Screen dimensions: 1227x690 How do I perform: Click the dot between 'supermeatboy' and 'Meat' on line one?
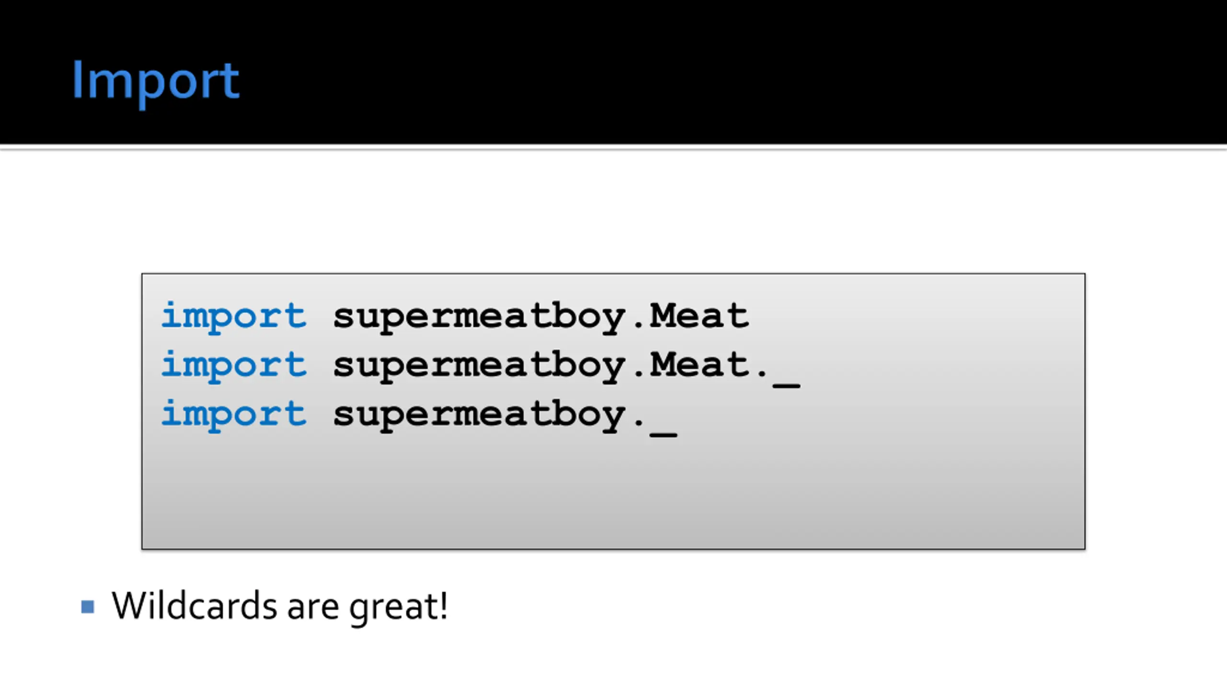[638, 327]
